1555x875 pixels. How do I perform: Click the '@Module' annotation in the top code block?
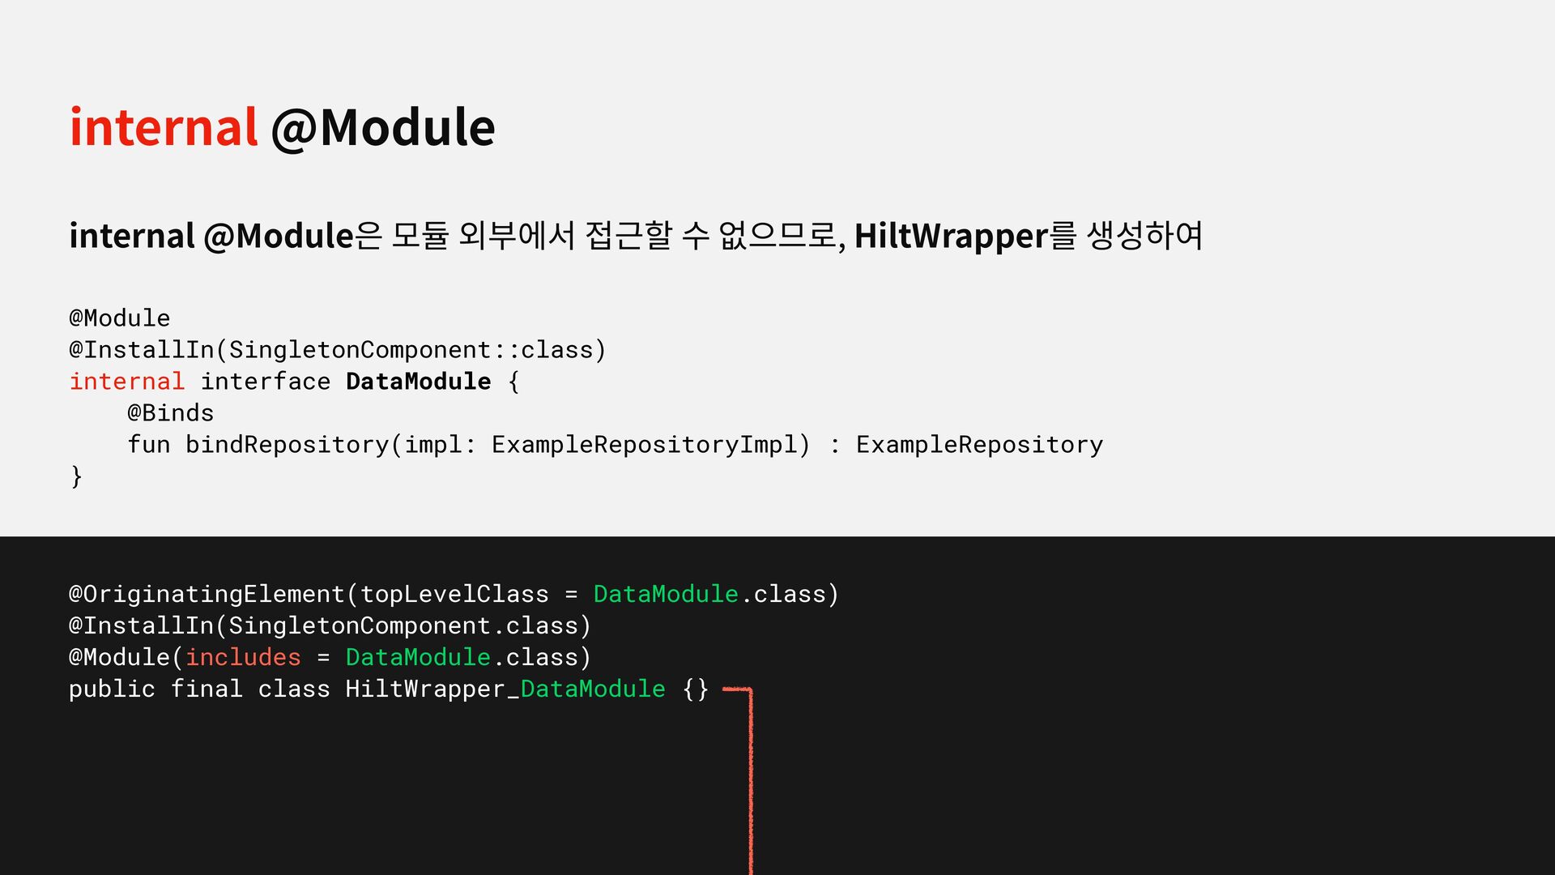coord(120,318)
